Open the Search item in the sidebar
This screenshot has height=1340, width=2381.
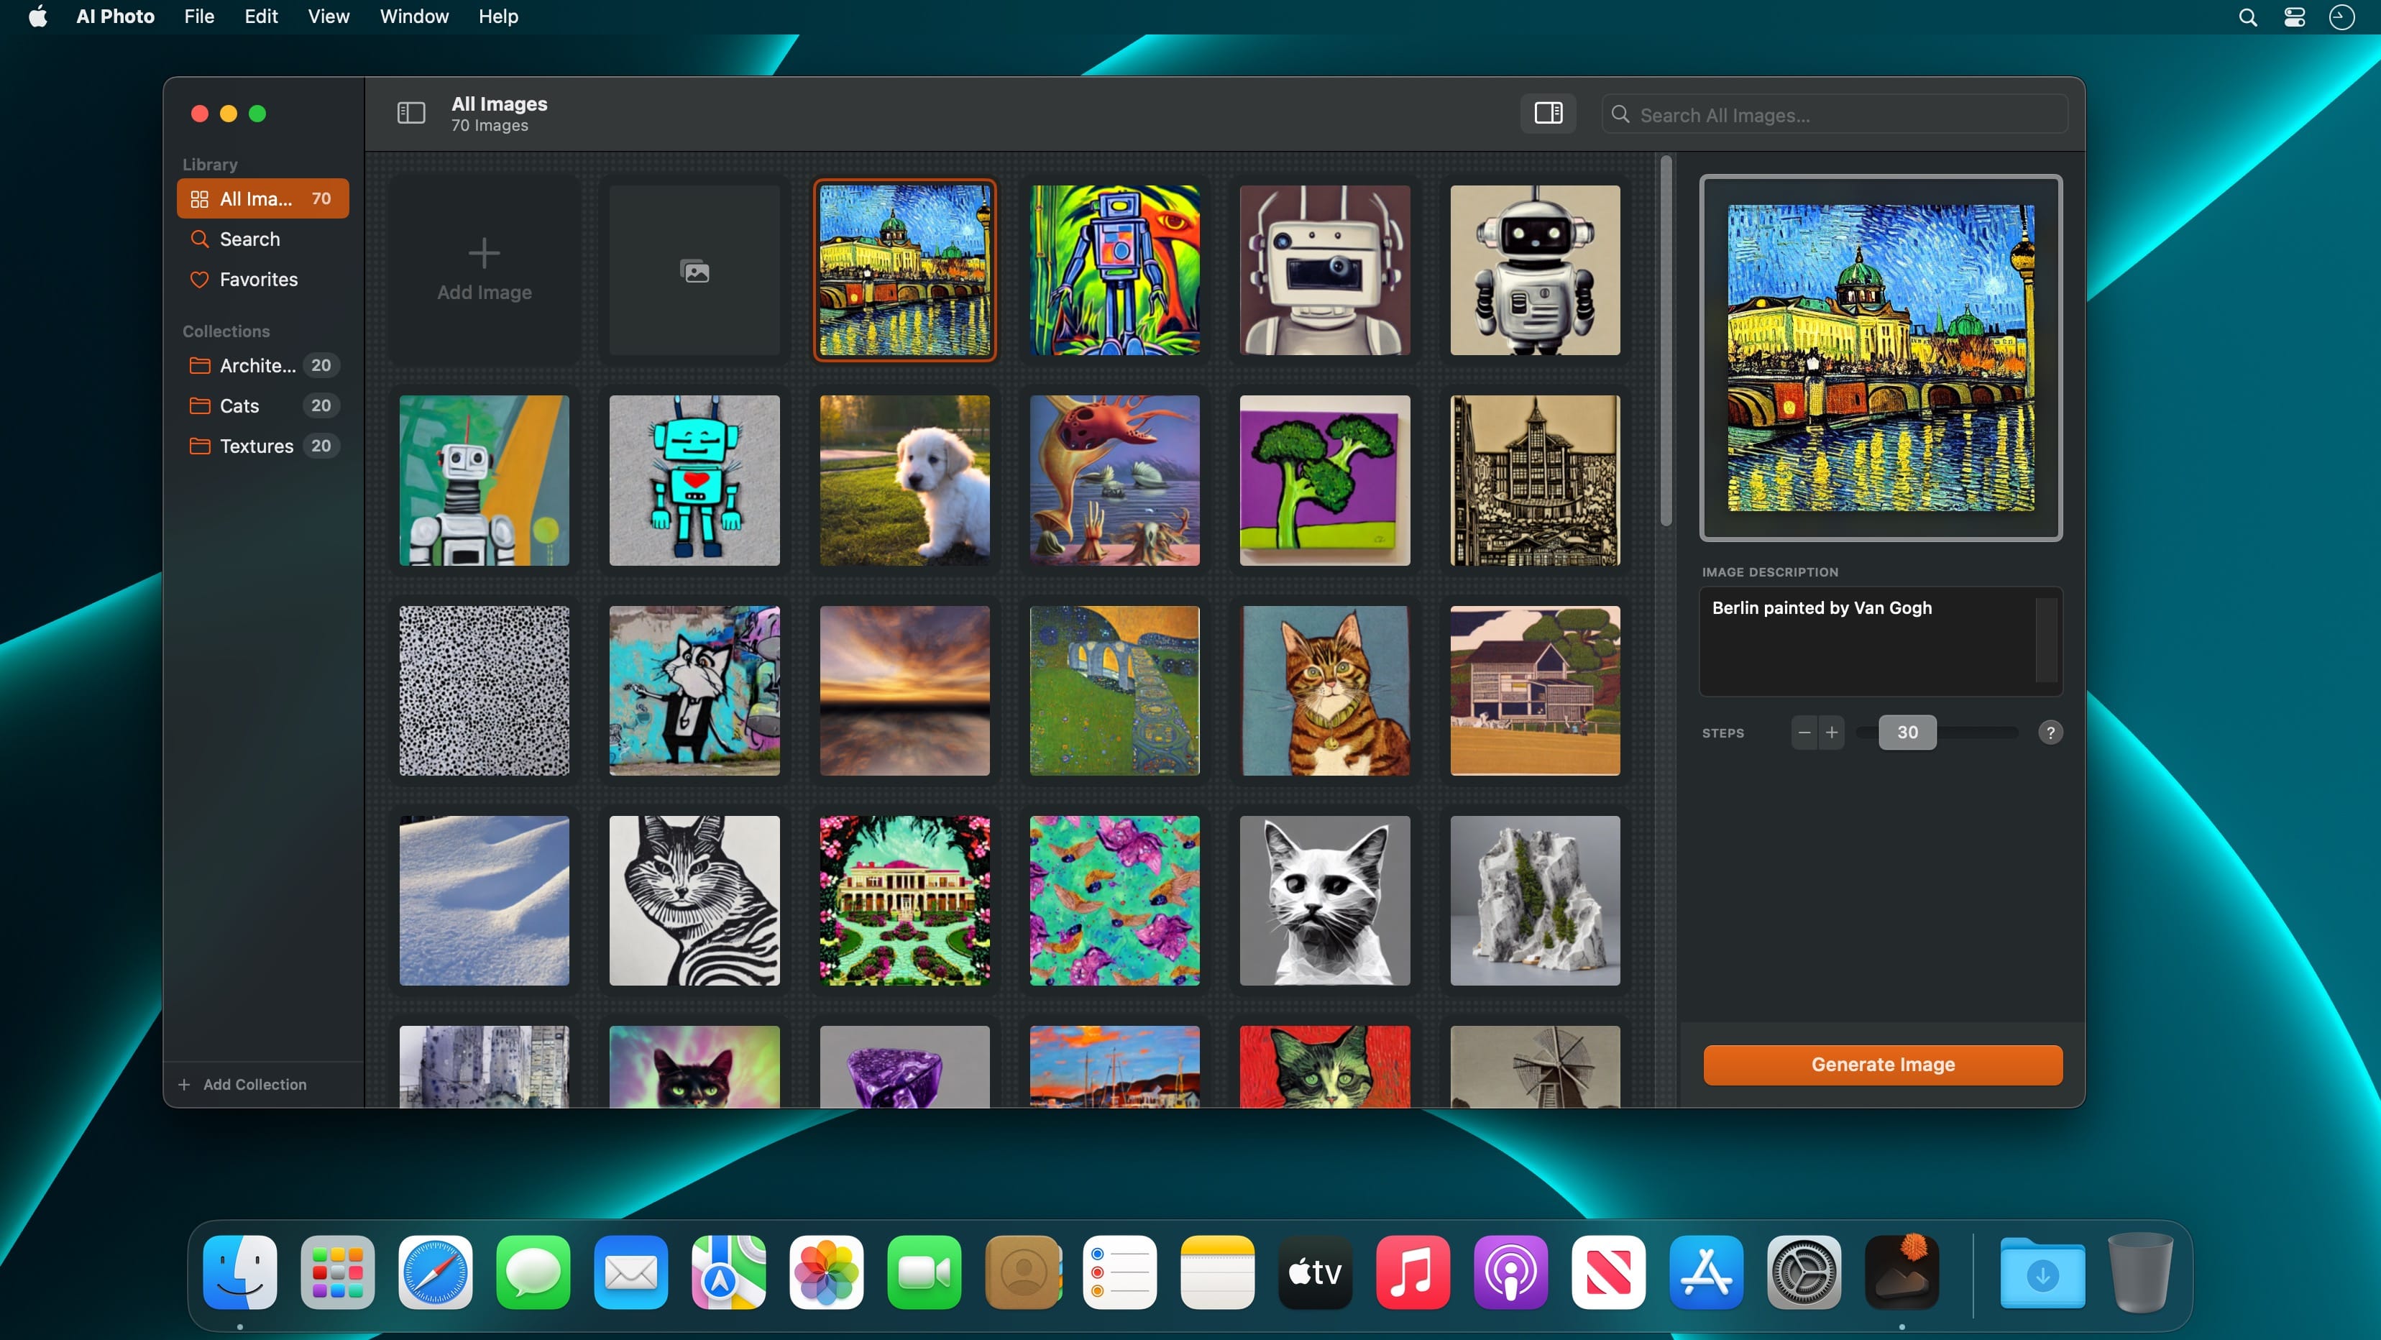click(x=249, y=239)
